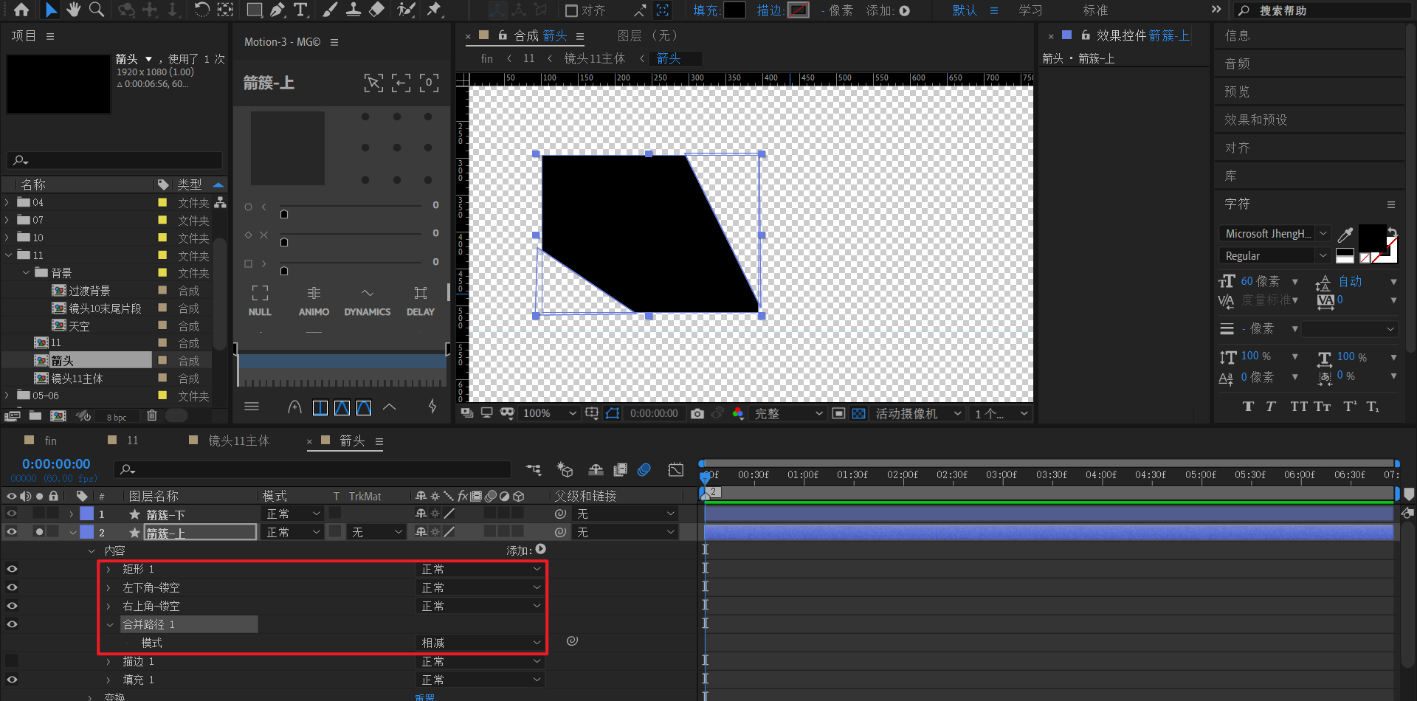This screenshot has height=701, width=1417.
Task: Select the Clone Stamp tool
Action: tap(354, 10)
